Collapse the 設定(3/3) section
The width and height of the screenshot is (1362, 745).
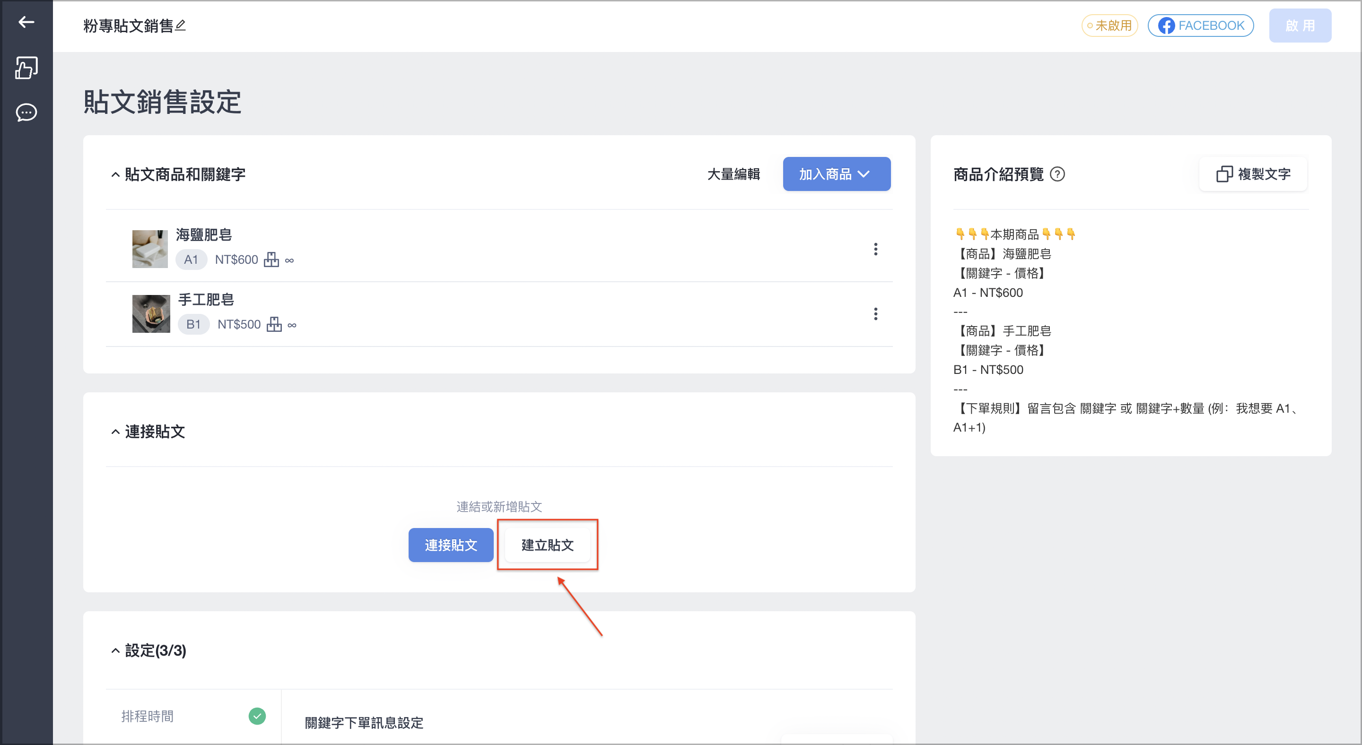click(x=115, y=650)
